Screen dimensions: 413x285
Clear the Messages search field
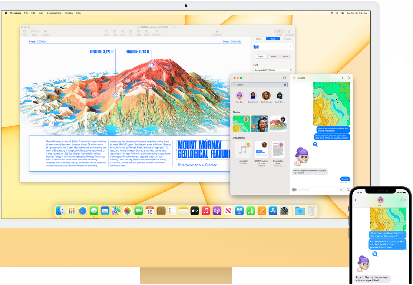pos(285,85)
